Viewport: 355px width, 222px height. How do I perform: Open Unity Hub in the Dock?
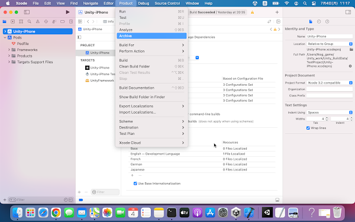click(x=236, y=213)
